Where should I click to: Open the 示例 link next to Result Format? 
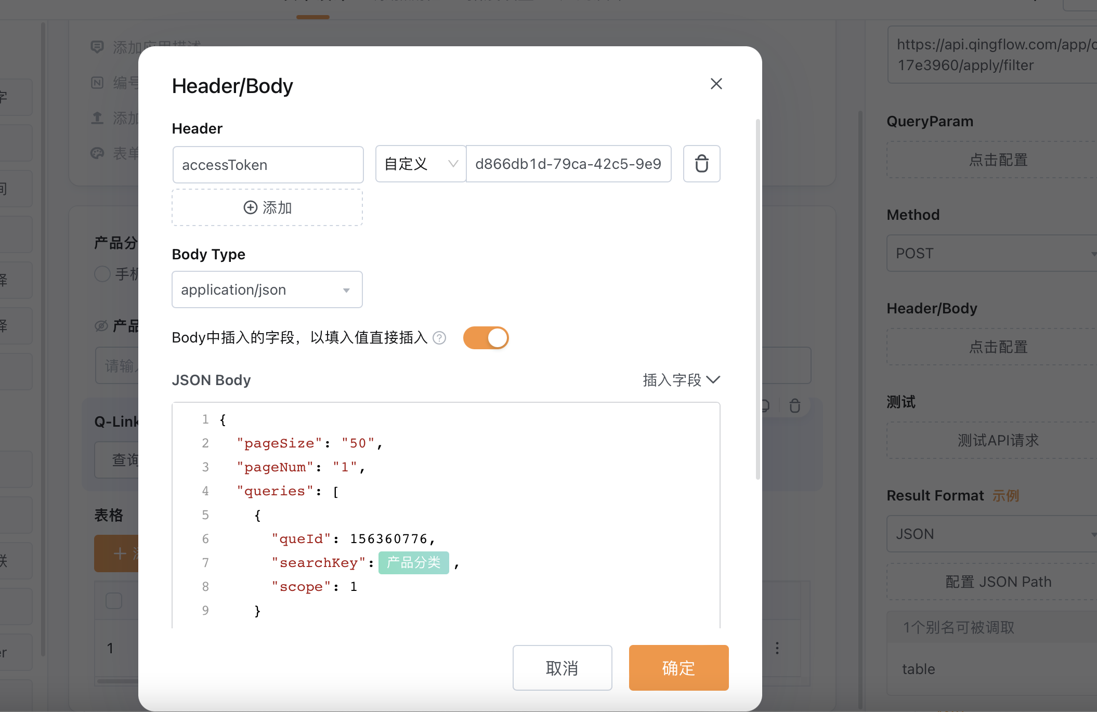coord(1005,496)
